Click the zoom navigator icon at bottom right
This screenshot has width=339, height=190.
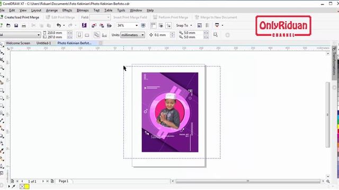click(328, 182)
